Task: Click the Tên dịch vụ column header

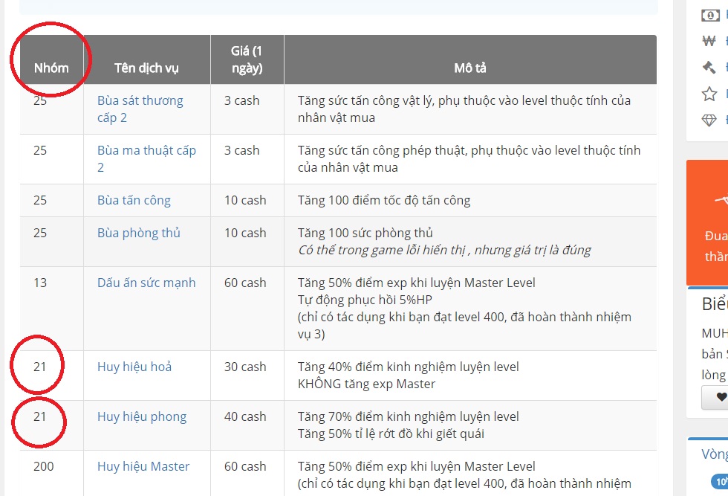Action: coord(146,68)
